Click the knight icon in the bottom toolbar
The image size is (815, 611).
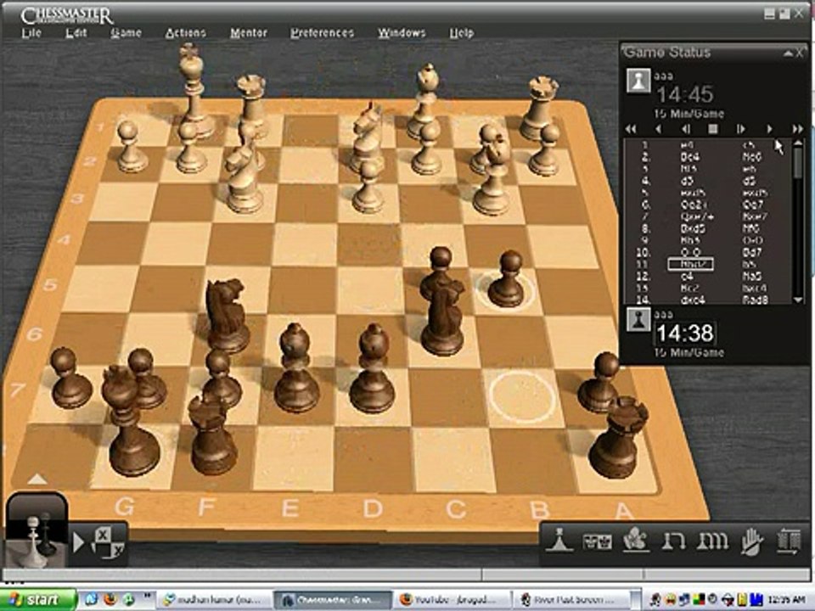click(x=637, y=540)
